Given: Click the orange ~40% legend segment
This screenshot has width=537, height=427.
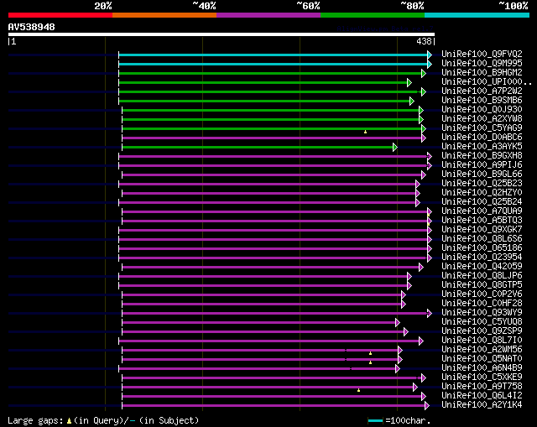Looking at the screenshot, I should [164, 15].
